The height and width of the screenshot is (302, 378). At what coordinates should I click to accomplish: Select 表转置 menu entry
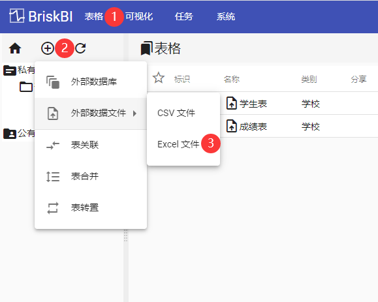[91, 207]
